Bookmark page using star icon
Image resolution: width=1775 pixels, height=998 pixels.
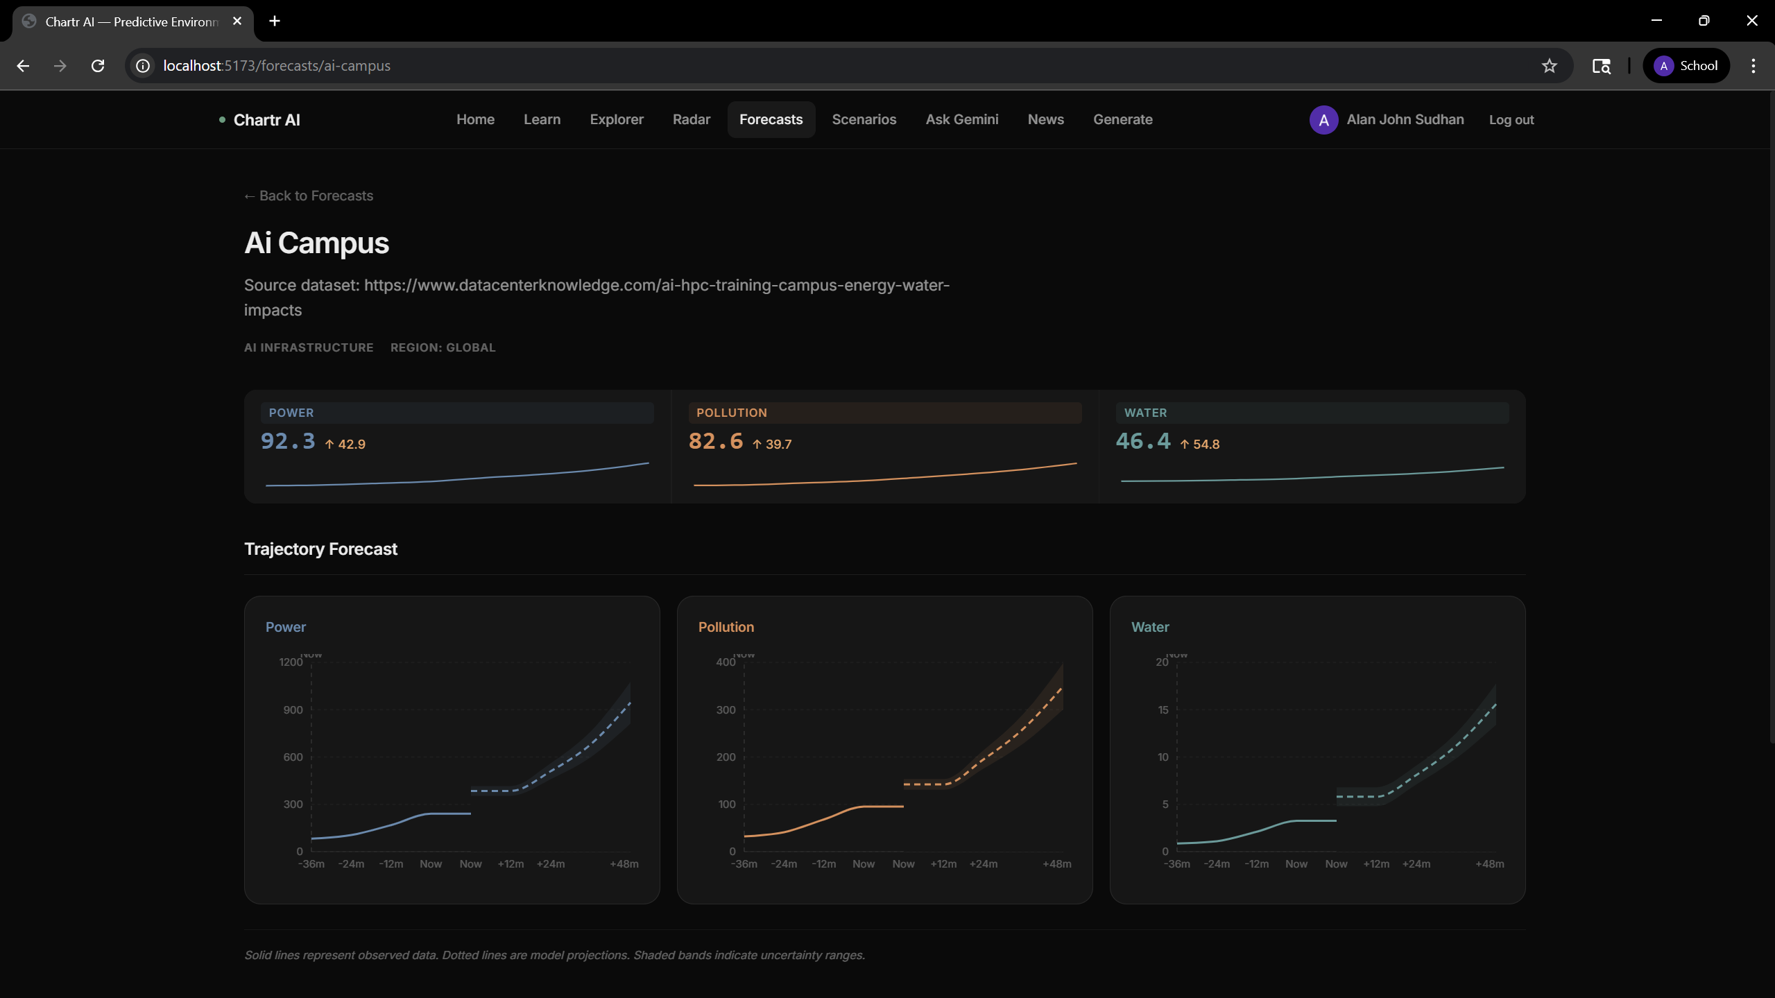tap(1549, 66)
